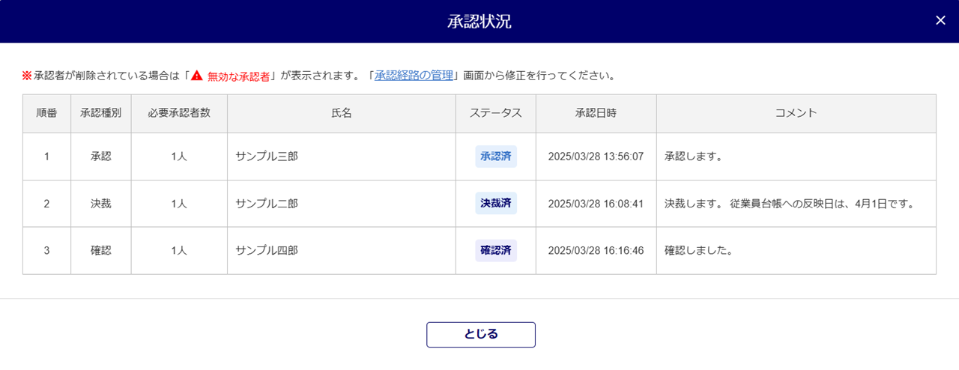Click the ステータス column header
Screen dimensions: 959x370
coord(496,113)
